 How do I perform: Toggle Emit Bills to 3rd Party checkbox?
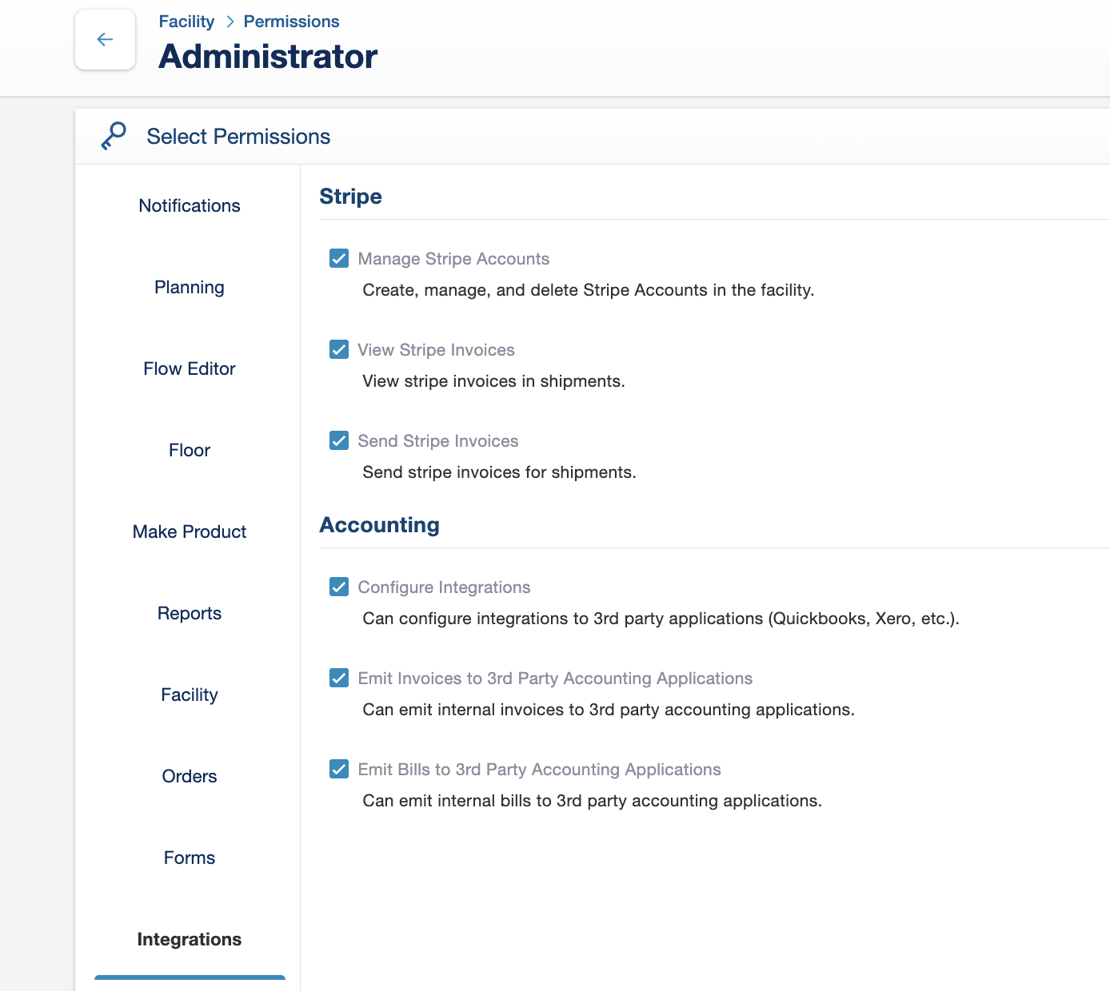coord(339,770)
